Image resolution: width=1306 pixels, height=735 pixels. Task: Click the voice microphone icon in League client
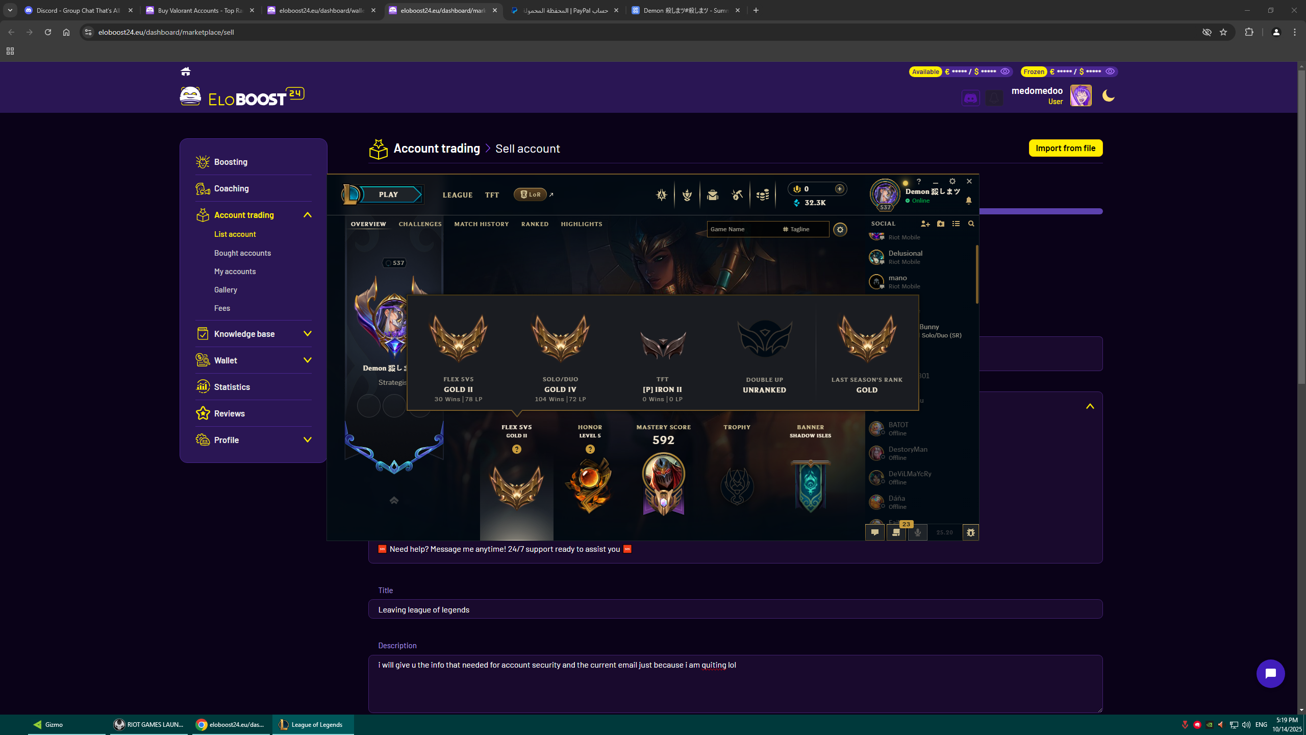pos(918,532)
